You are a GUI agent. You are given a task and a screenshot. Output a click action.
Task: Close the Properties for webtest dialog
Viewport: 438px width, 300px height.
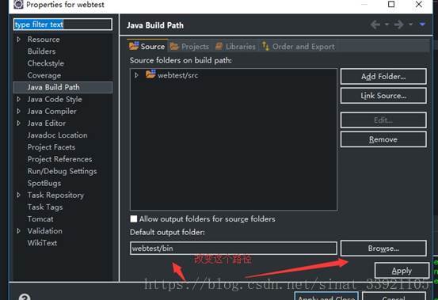(419, 4)
